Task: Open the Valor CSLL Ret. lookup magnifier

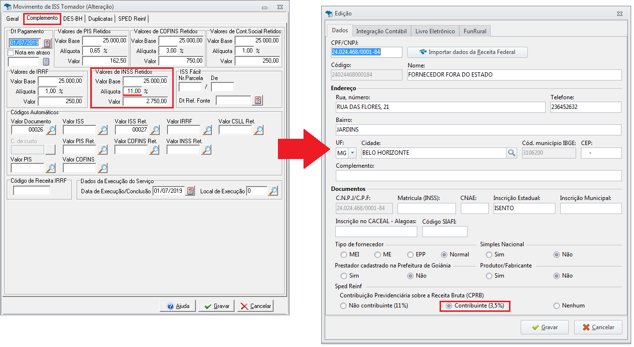Action: coord(259,130)
